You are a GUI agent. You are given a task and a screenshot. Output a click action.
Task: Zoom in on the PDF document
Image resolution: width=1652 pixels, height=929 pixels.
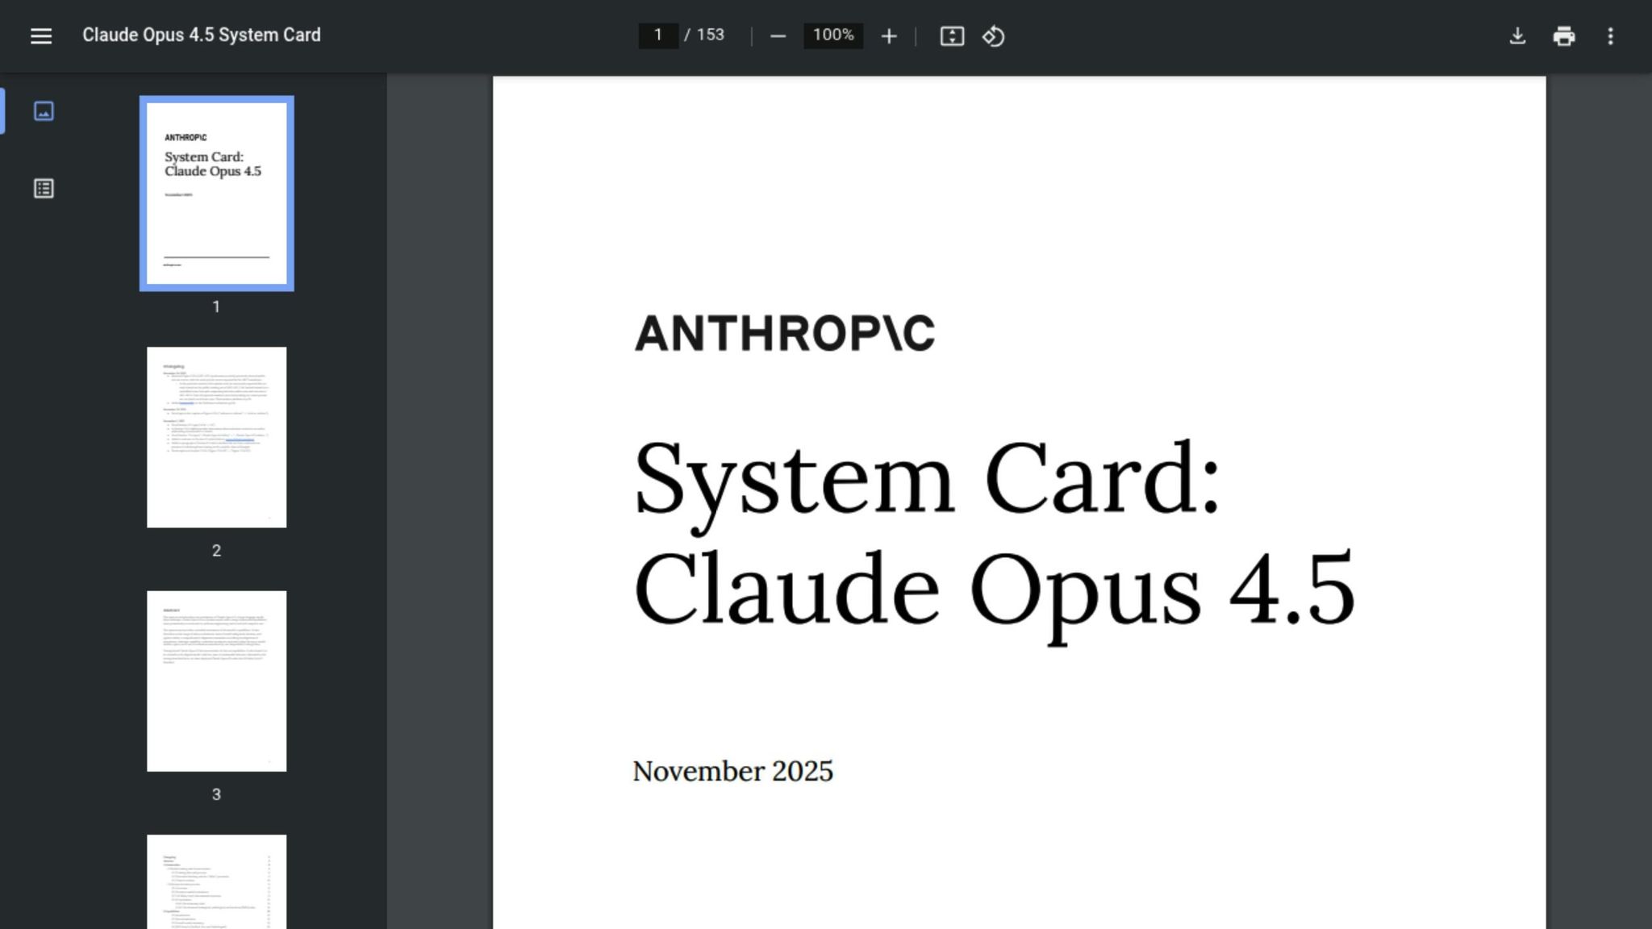point(888,35)
